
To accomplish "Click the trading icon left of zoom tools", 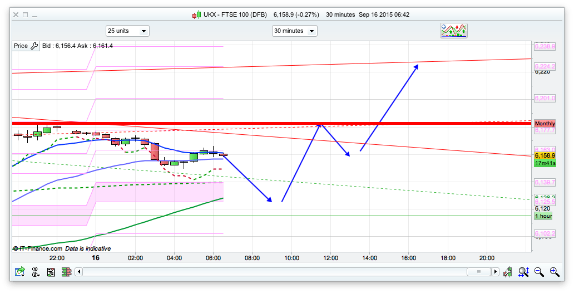I will pyautogui.click(x=508, y=272).
